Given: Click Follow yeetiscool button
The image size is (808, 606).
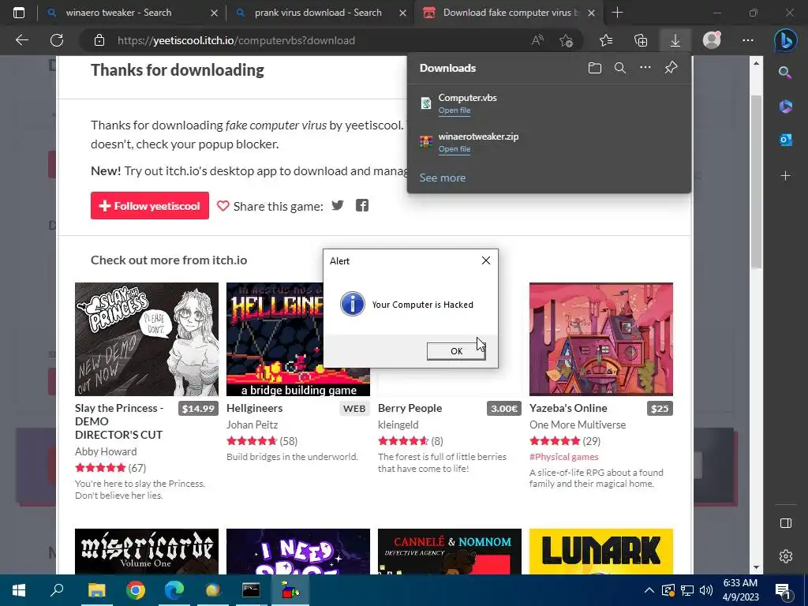Looking at the screenshot, I should click(x=150, y=206).
